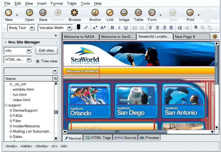Expand the InsiderWelcome folder
The width and height of the screenshot is (221, 152).
pyautogui.click(x=11, y=126)
